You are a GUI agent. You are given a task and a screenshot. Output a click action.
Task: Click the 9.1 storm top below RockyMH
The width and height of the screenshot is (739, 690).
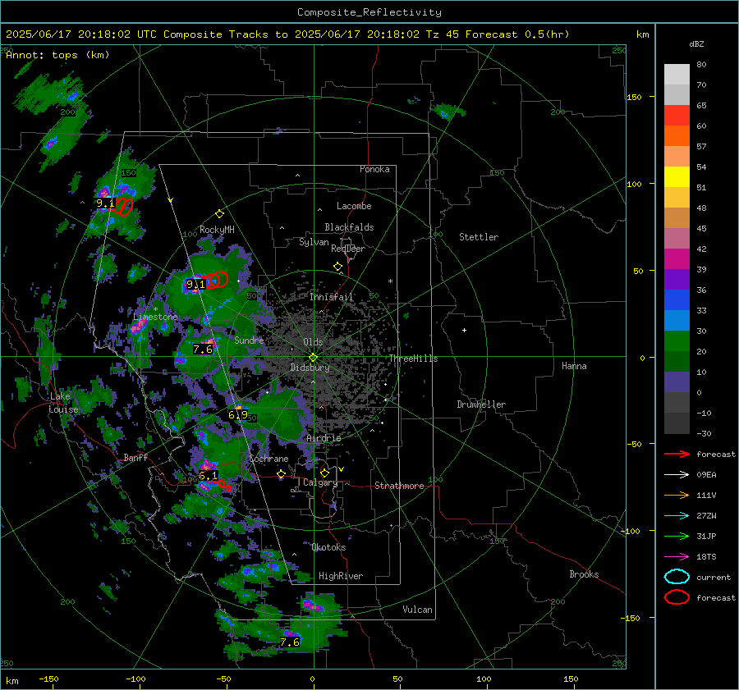tap(195, 284)
